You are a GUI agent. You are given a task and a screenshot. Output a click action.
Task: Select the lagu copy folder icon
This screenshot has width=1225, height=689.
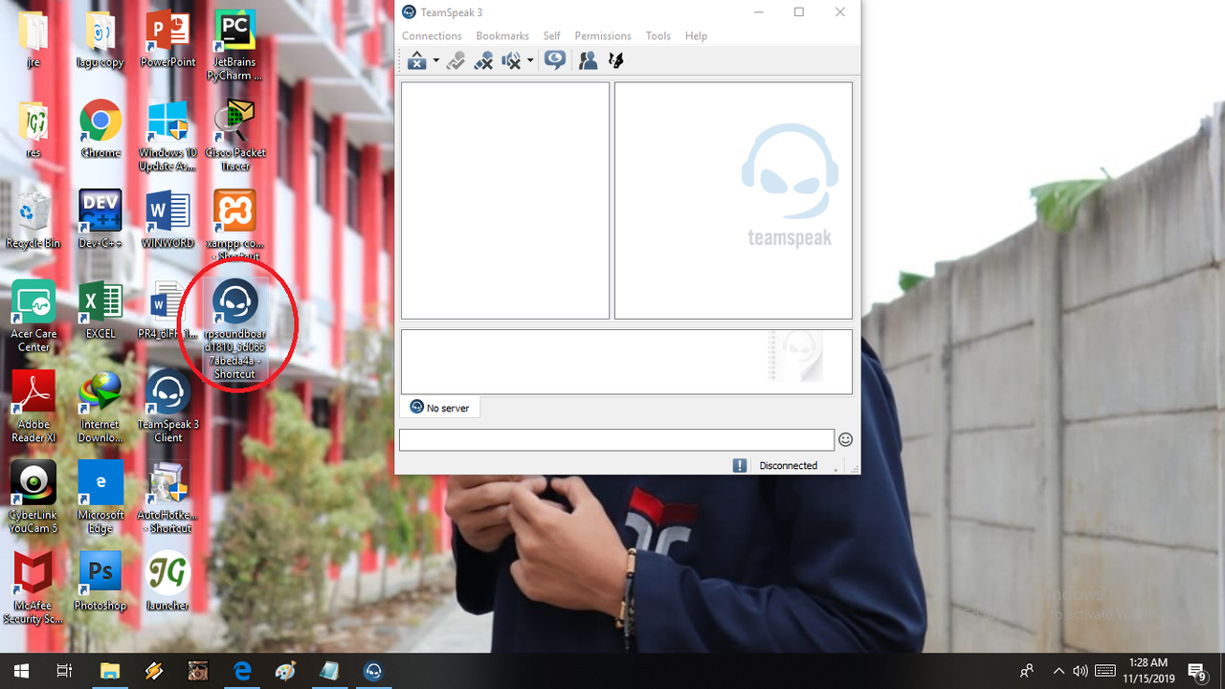(x=100, y=39)
